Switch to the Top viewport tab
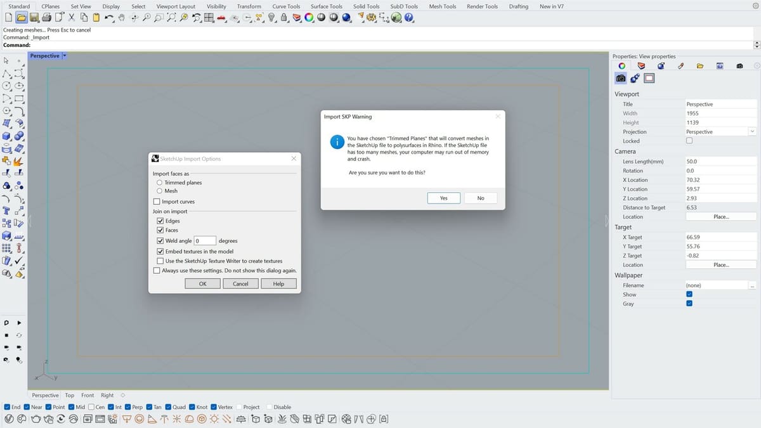This screenshot has height=428, width=761. 70,395
